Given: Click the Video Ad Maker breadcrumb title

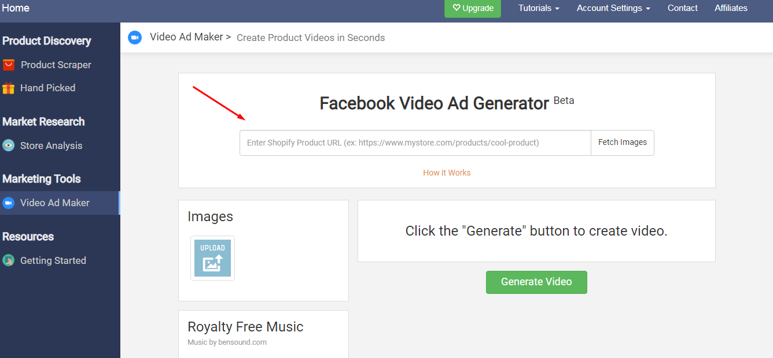Looking at the screenshot, I should coord(186,37).
